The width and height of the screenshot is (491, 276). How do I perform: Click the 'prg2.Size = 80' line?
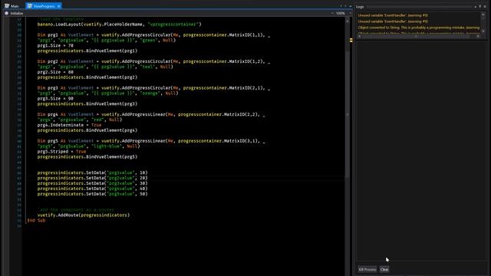pyautogui.click(x=55, y=72)
